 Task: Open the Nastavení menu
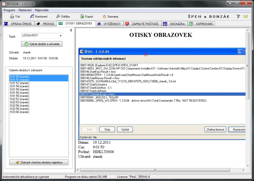pyautogui.click(x=25, y=10)
